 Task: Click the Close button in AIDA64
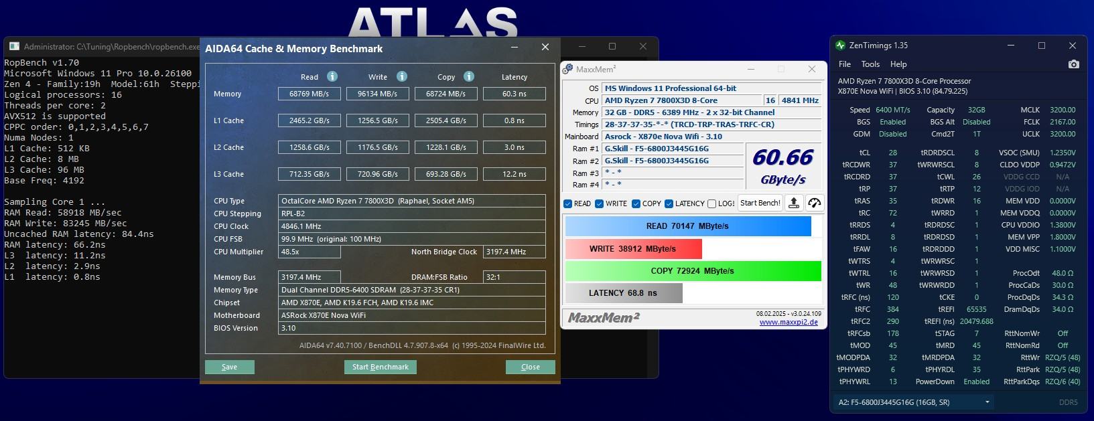(531, 367)
